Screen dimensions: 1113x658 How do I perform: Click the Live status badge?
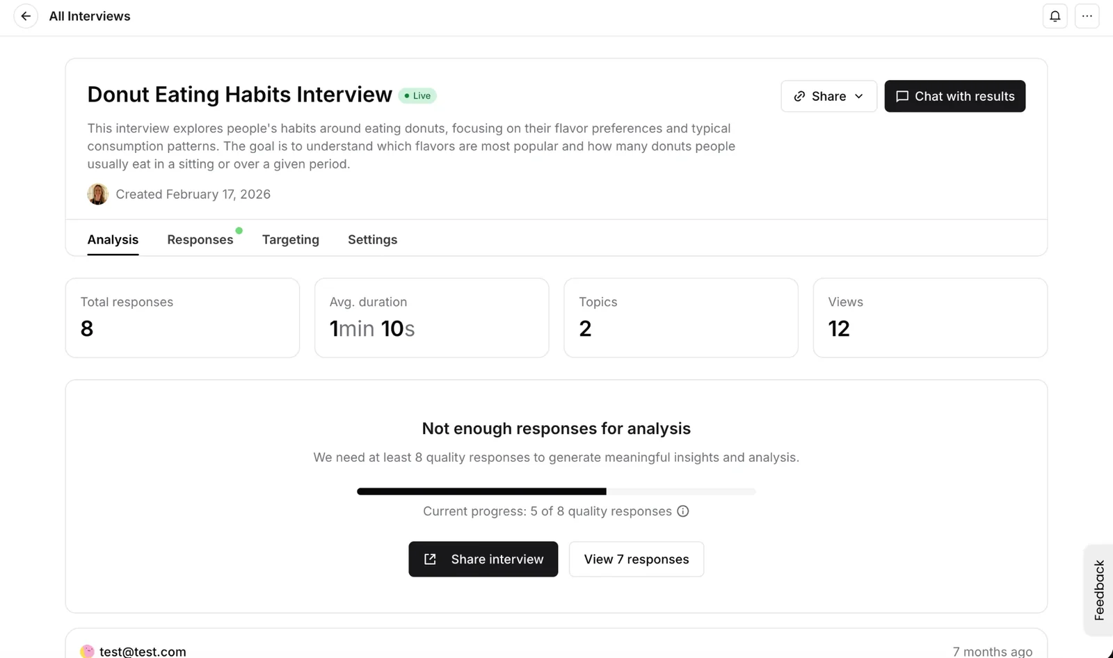coord(417,96)
